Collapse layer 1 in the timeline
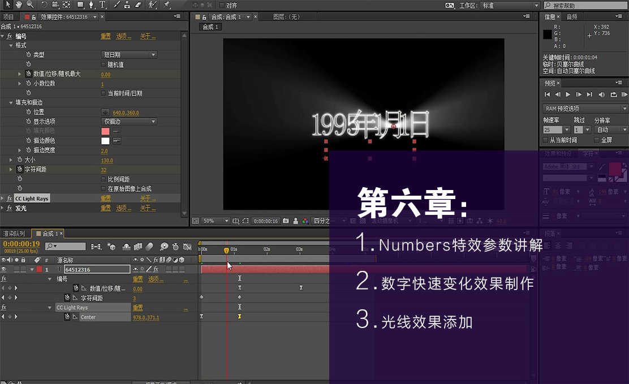This screenshot has width=629, height=384. click(x=32, y=270)
